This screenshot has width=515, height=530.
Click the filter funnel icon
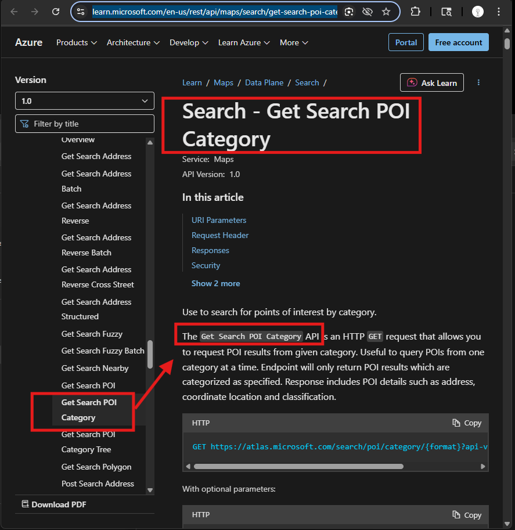[25, 124]
